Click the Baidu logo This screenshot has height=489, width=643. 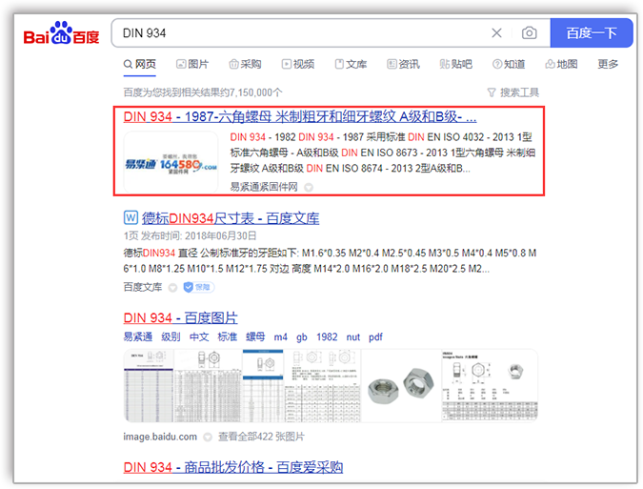[61, 34]
